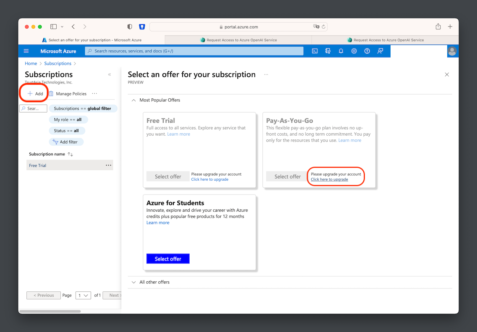The width and height of the screenshot is (477, 332).
Task: Go to Subscriptions in the breadcrumb
Action: tap(58, 63)
